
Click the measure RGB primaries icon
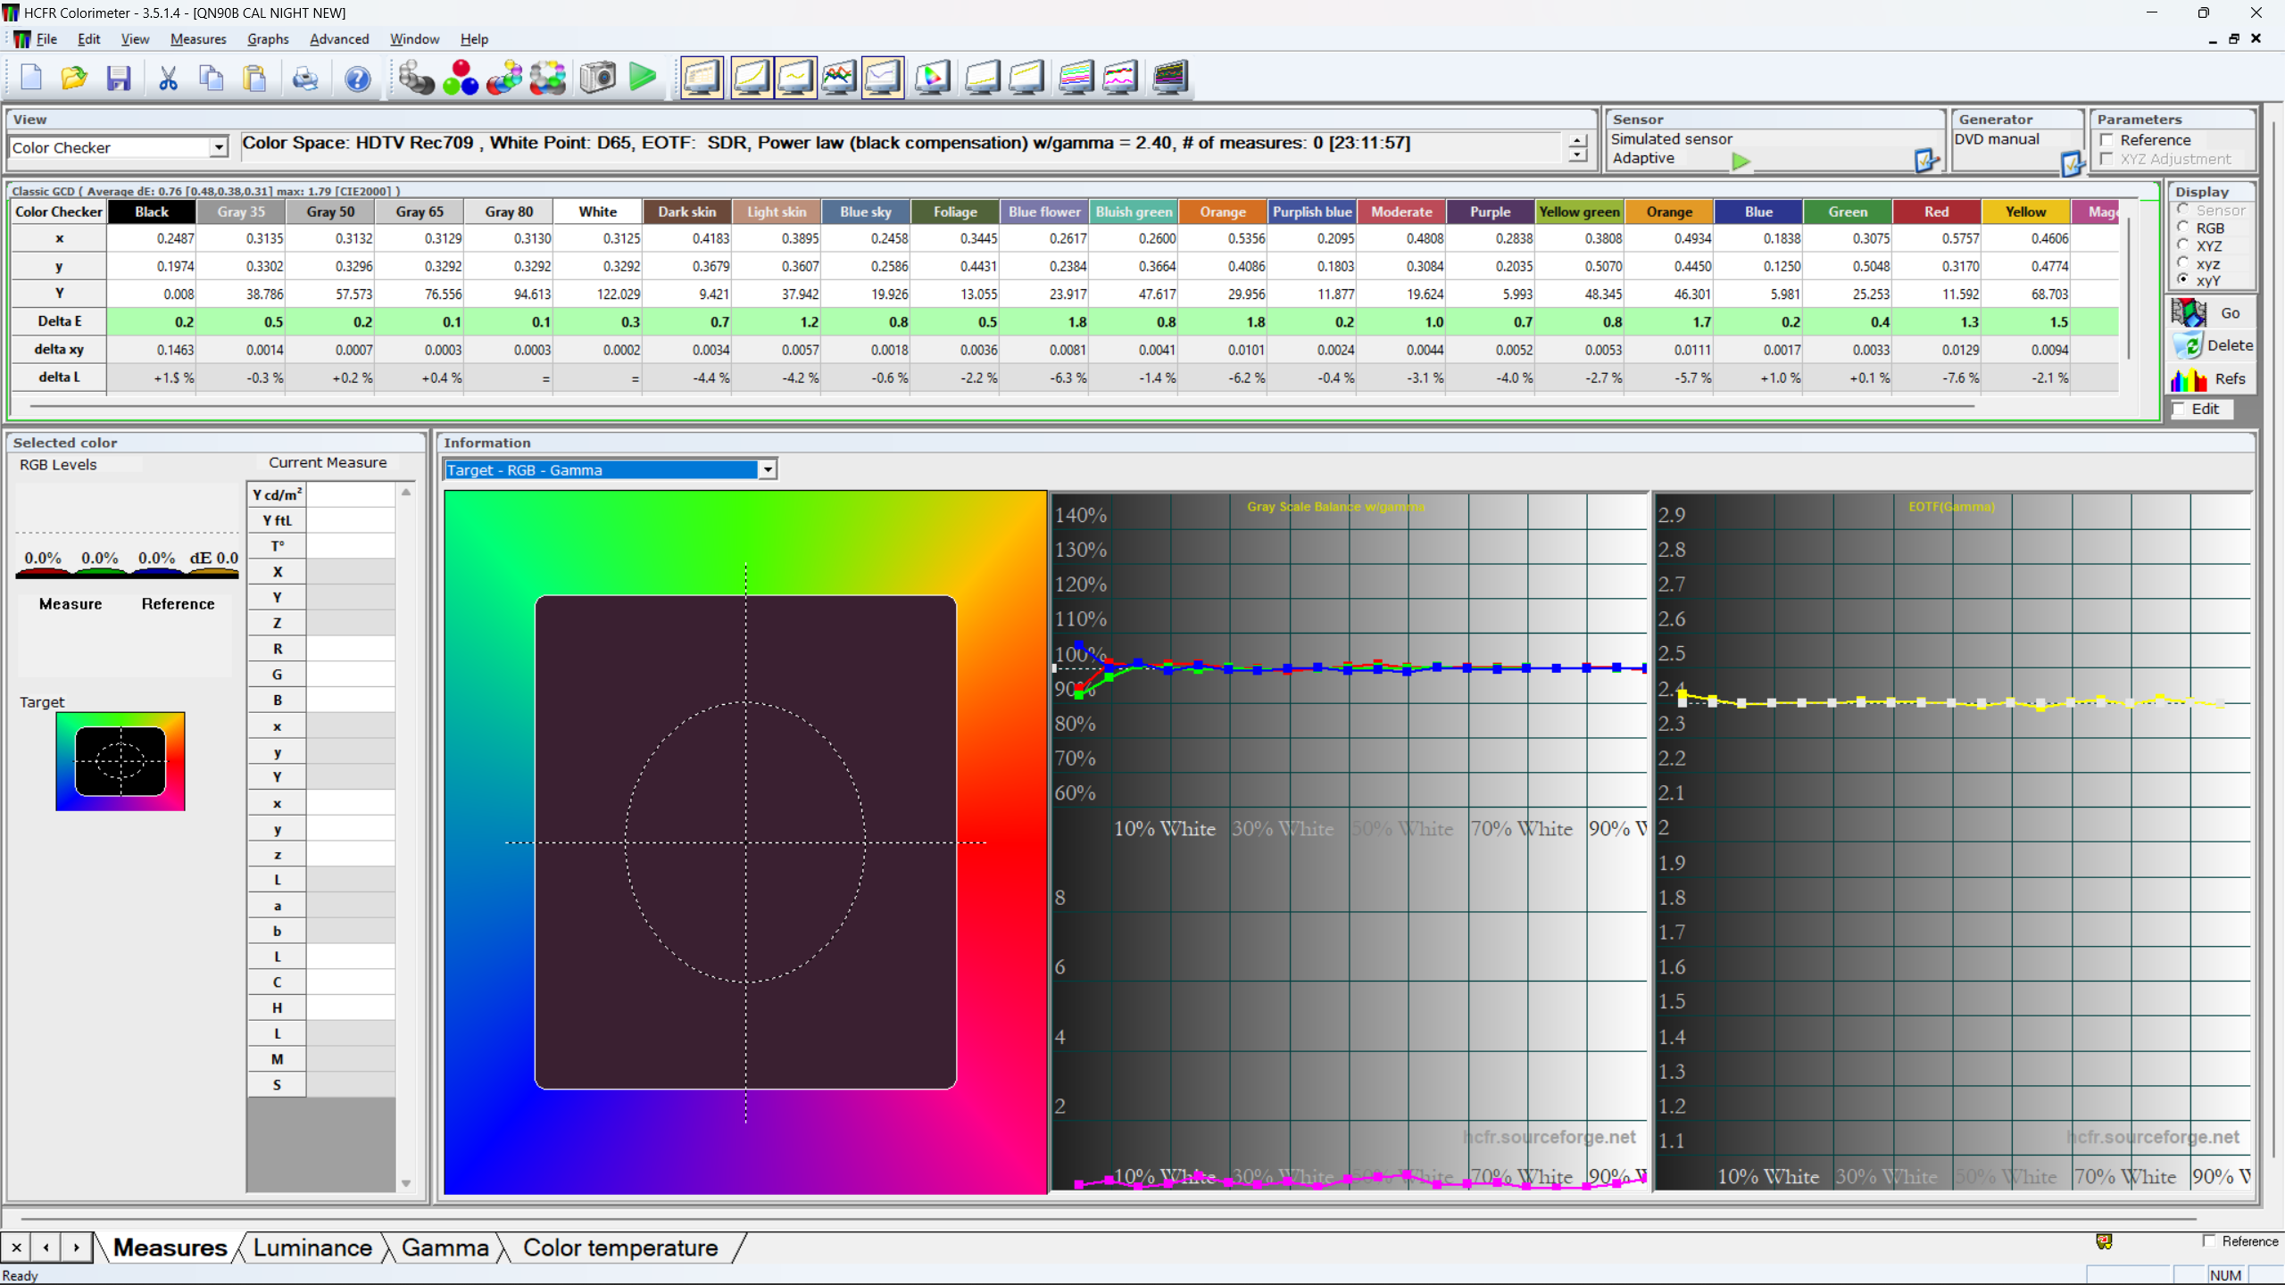461,79
